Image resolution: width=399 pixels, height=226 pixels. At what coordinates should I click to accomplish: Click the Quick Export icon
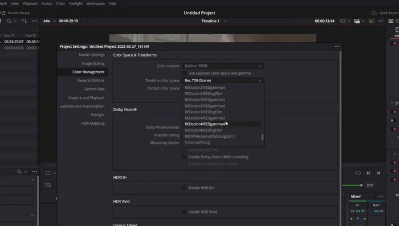tap(374, 13)
